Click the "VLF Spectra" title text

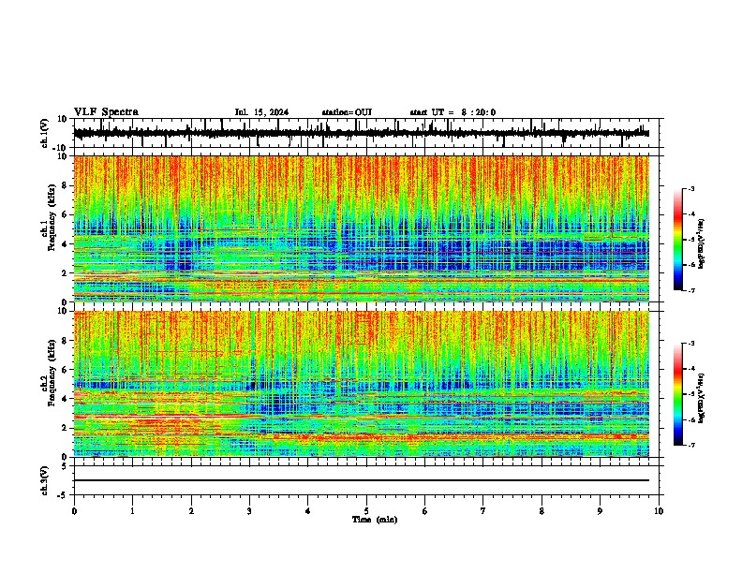pyautogui.click(x=106, y=112)
